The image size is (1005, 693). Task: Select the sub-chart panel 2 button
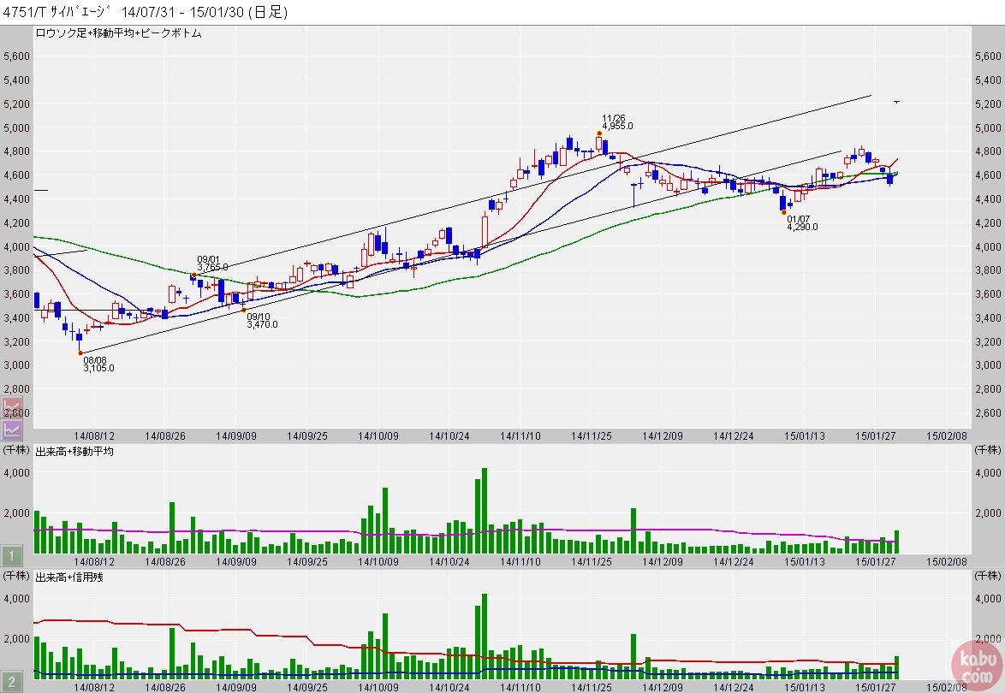[10, 682]
